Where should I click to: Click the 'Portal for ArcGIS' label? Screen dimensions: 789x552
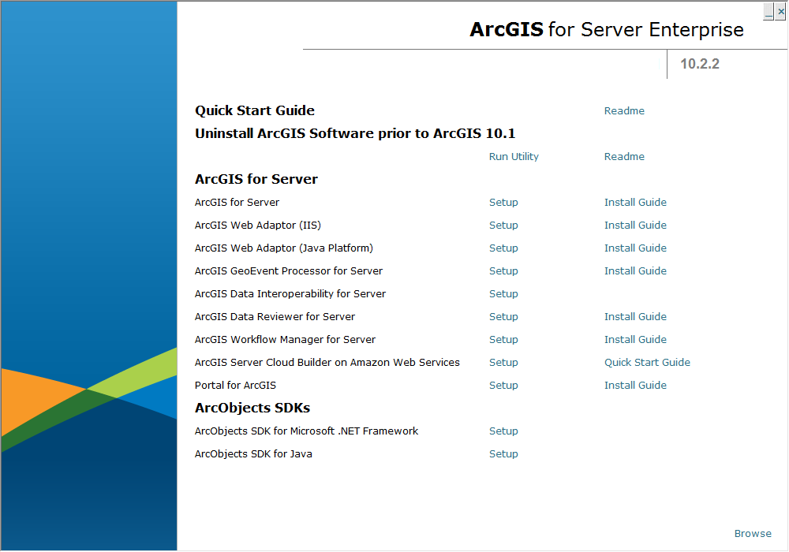(x=235, y=385)
